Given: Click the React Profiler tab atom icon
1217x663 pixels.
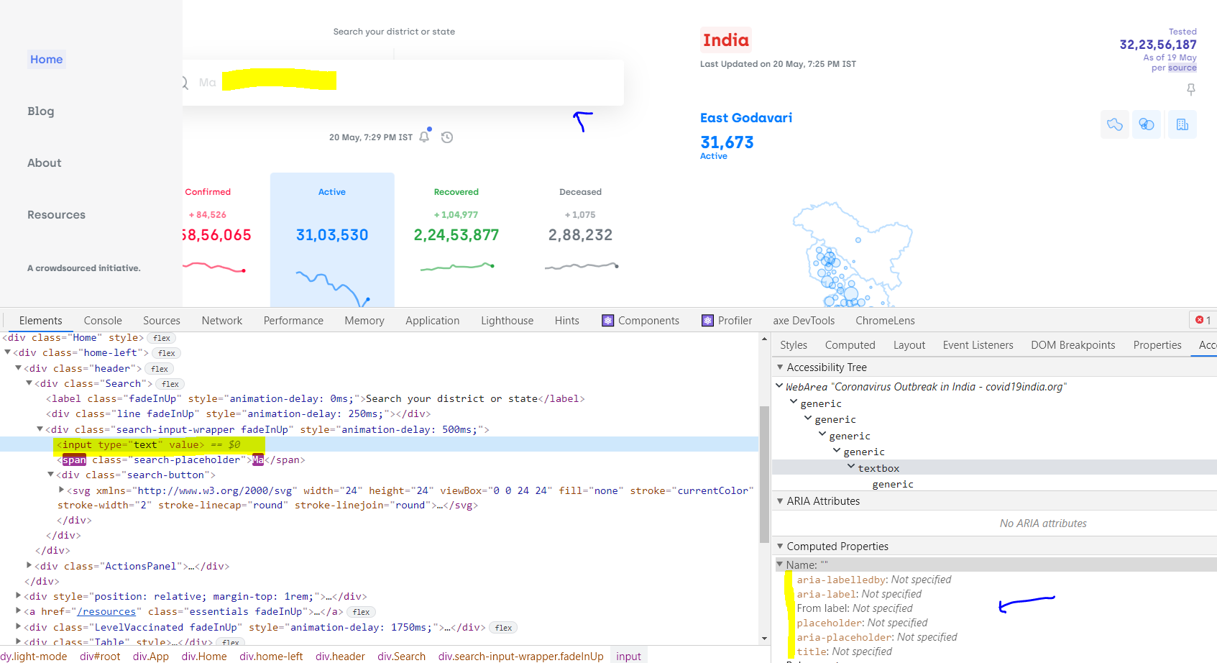Looking at the screenshot, I should click(708, 321).
